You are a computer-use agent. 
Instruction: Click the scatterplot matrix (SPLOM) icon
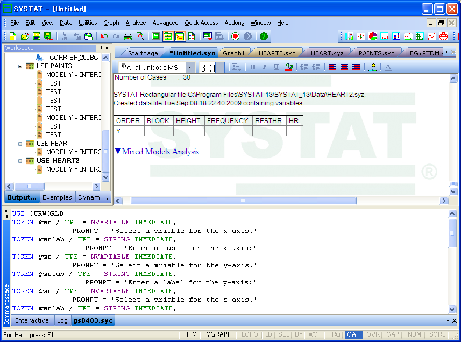click(x=420, y=37)
